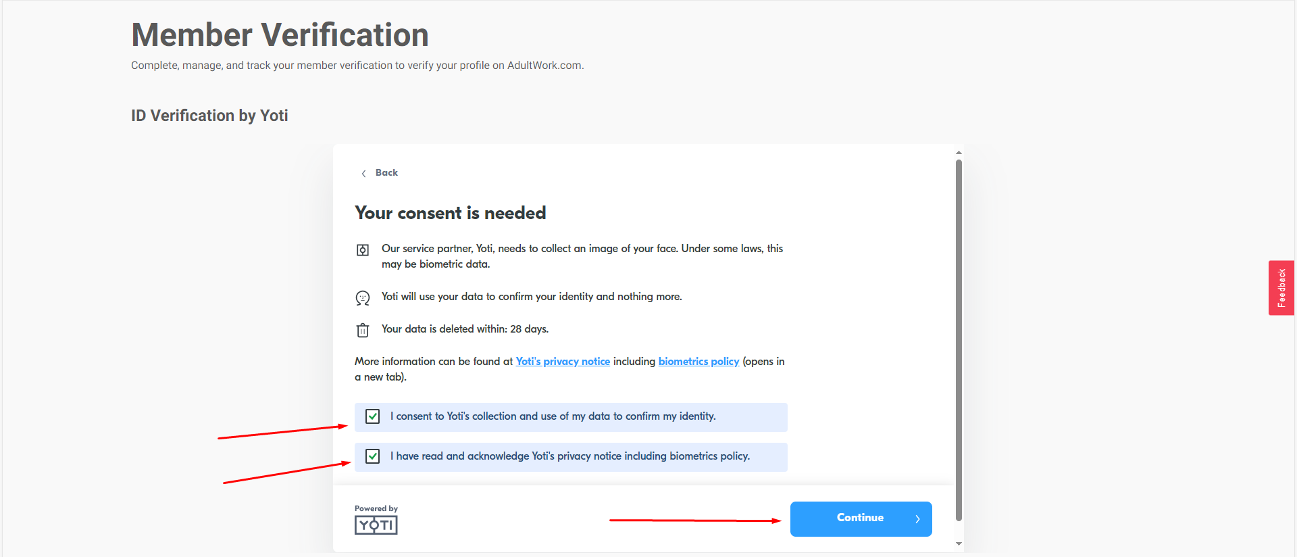Uncheck the consent to Yoti's data collection checkbox

pos(372,416)
